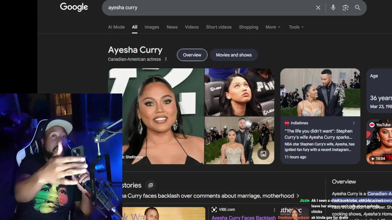Select the Overview chip
This screenshot has height=220, width=392.
192,55
